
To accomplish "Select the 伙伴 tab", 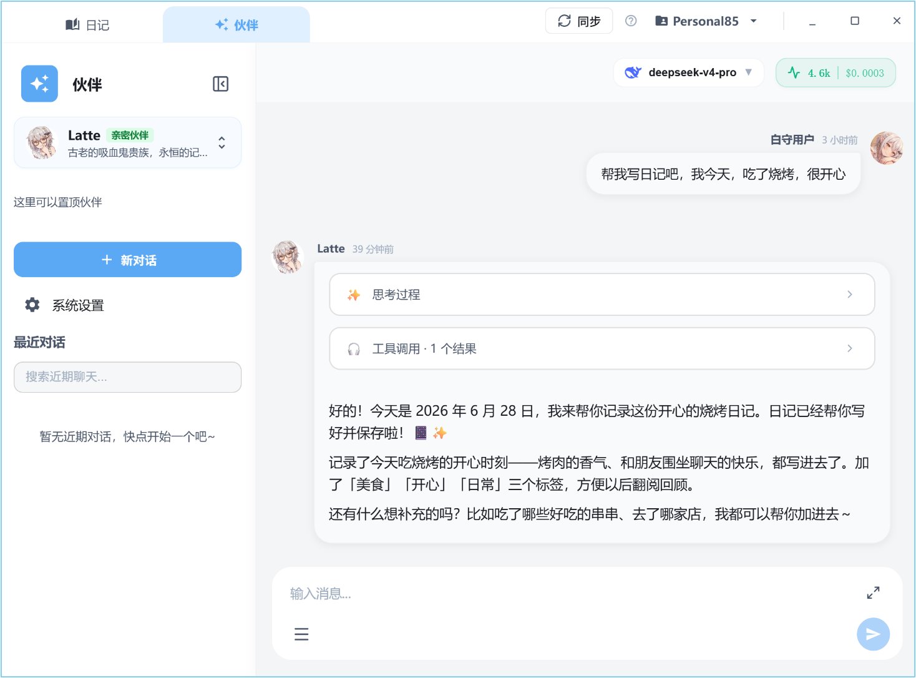I will [236, 25].
